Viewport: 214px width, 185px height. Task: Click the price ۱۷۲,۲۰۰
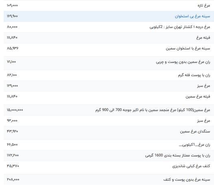tap(13, 155)
